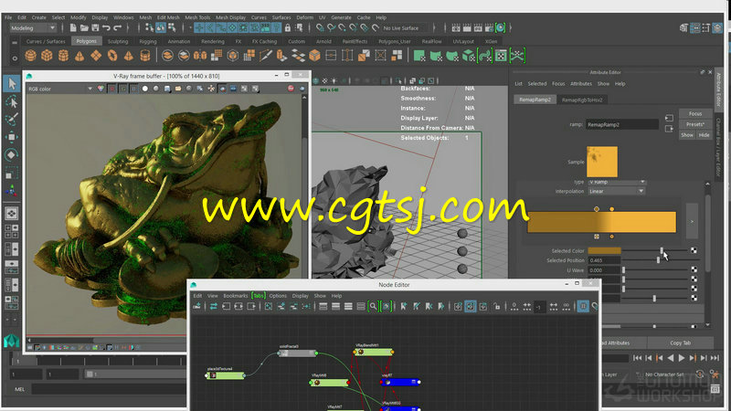This screenshot has width=731, height=411.
Task: Click the cross-arrows mirror shelf icon
Action: (517, 56)
